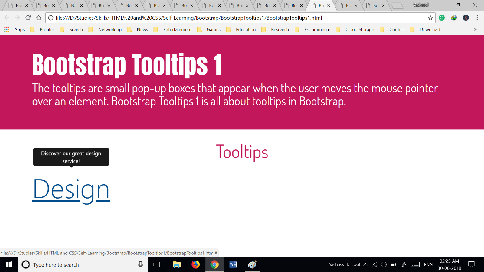
Task: Bookmark this page with the star icon
Action: (x=430, y=18)
